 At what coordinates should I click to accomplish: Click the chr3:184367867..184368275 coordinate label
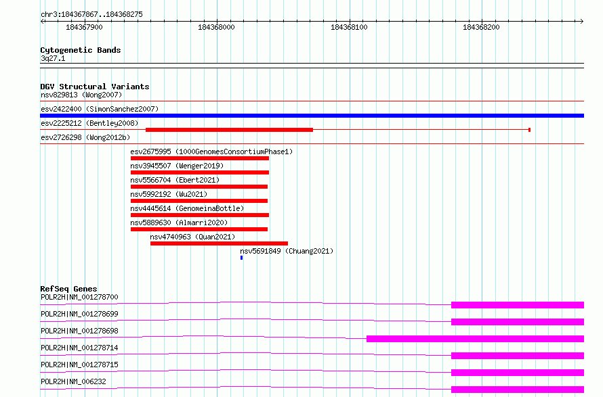point(91,14)
